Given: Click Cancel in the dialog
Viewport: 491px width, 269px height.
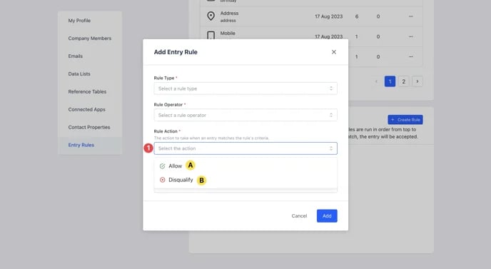Looking at the screenshot, I should click(299, 216).
